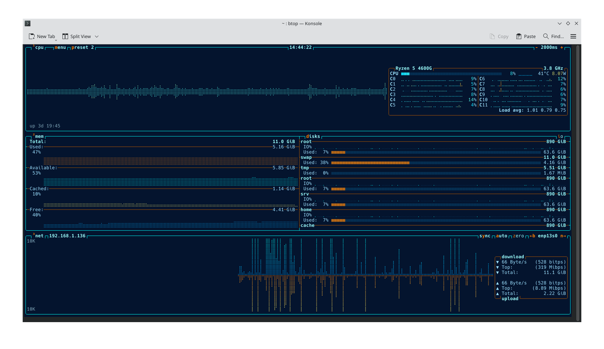Click the Ryzen 5 4600G CPU name
Viewport: 604px width, 349px height.
414,69
